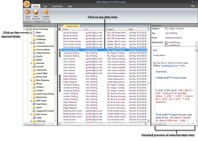This screenshot has height=141, width=198.
Task: Click the preview pane scrollbar up arrow
Action: point(196,48)
